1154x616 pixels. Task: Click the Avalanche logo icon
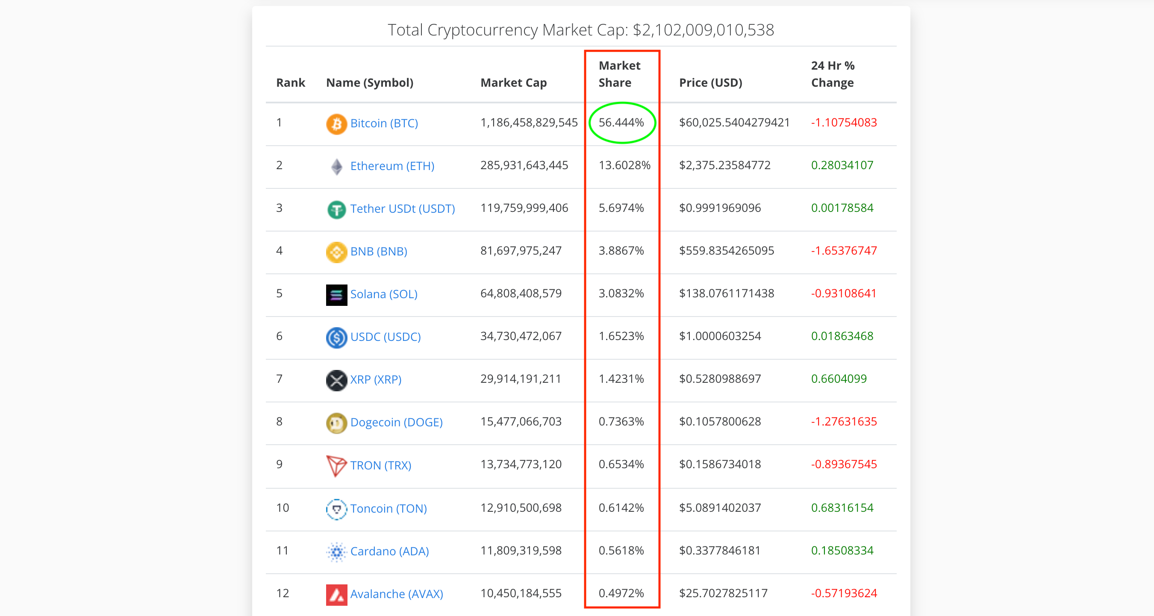pyautogui.click(x=336, y=594)
